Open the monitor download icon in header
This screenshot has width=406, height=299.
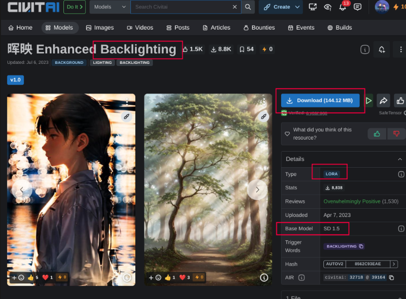pyautogui.click(x=312, y=7)
